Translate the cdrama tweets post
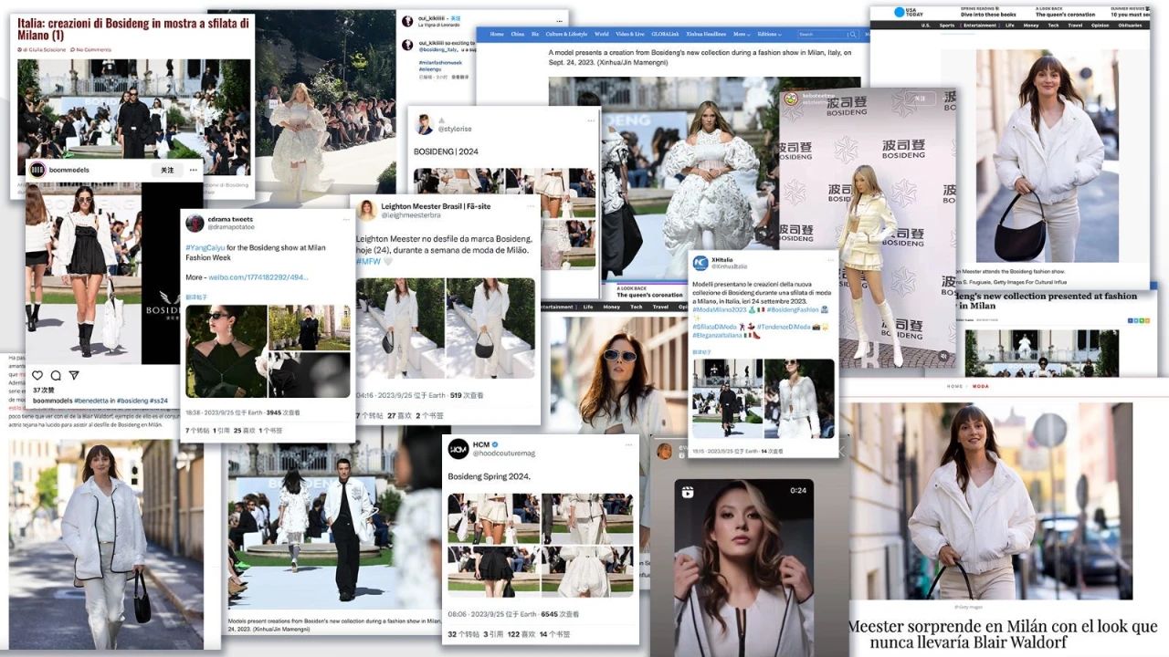Viewport: 1169px width, 657px height. tap(196, 297)
